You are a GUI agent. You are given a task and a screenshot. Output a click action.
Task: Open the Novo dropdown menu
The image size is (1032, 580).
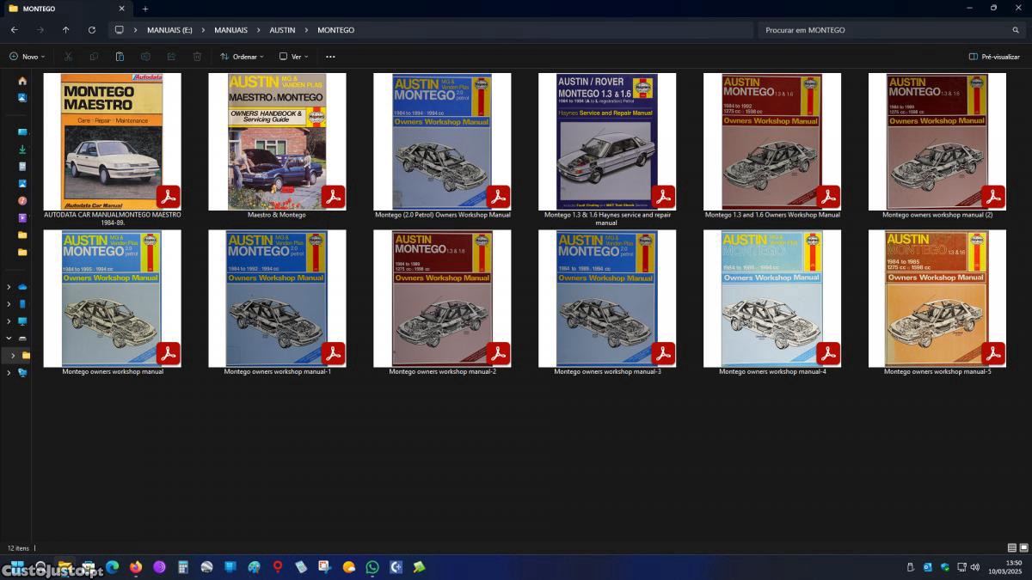pyautogui.click(x=28, y=57)
